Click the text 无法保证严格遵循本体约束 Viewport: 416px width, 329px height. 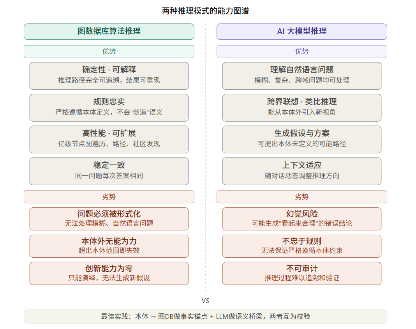[x=301, y=250]
